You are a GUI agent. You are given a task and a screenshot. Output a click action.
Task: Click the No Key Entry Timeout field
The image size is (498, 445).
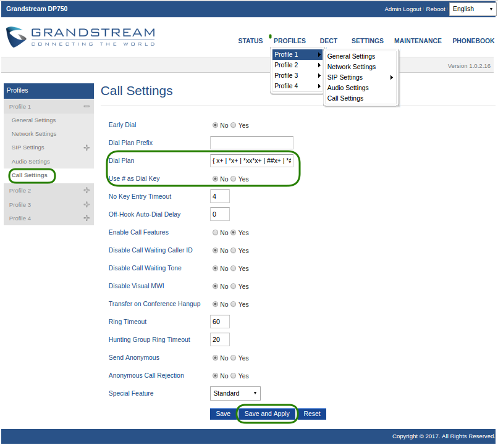220,196
